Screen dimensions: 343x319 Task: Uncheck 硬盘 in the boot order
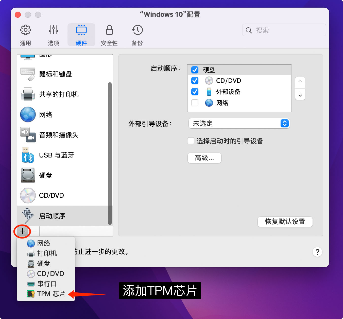(195, 70)
